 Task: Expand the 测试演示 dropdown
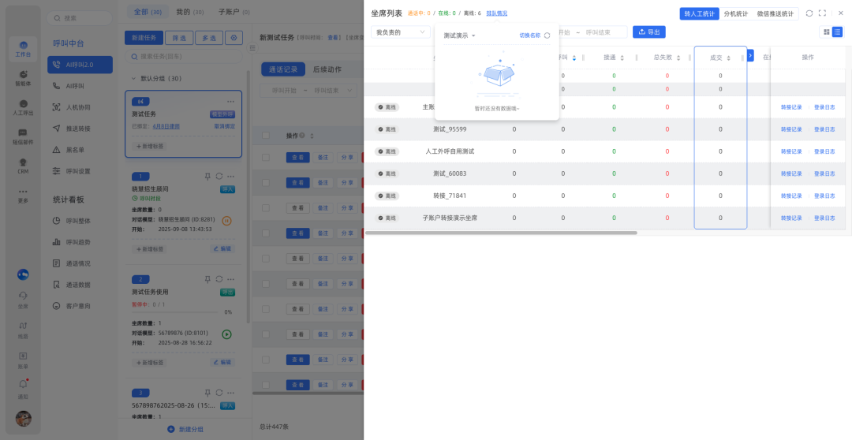coord(460,35)
